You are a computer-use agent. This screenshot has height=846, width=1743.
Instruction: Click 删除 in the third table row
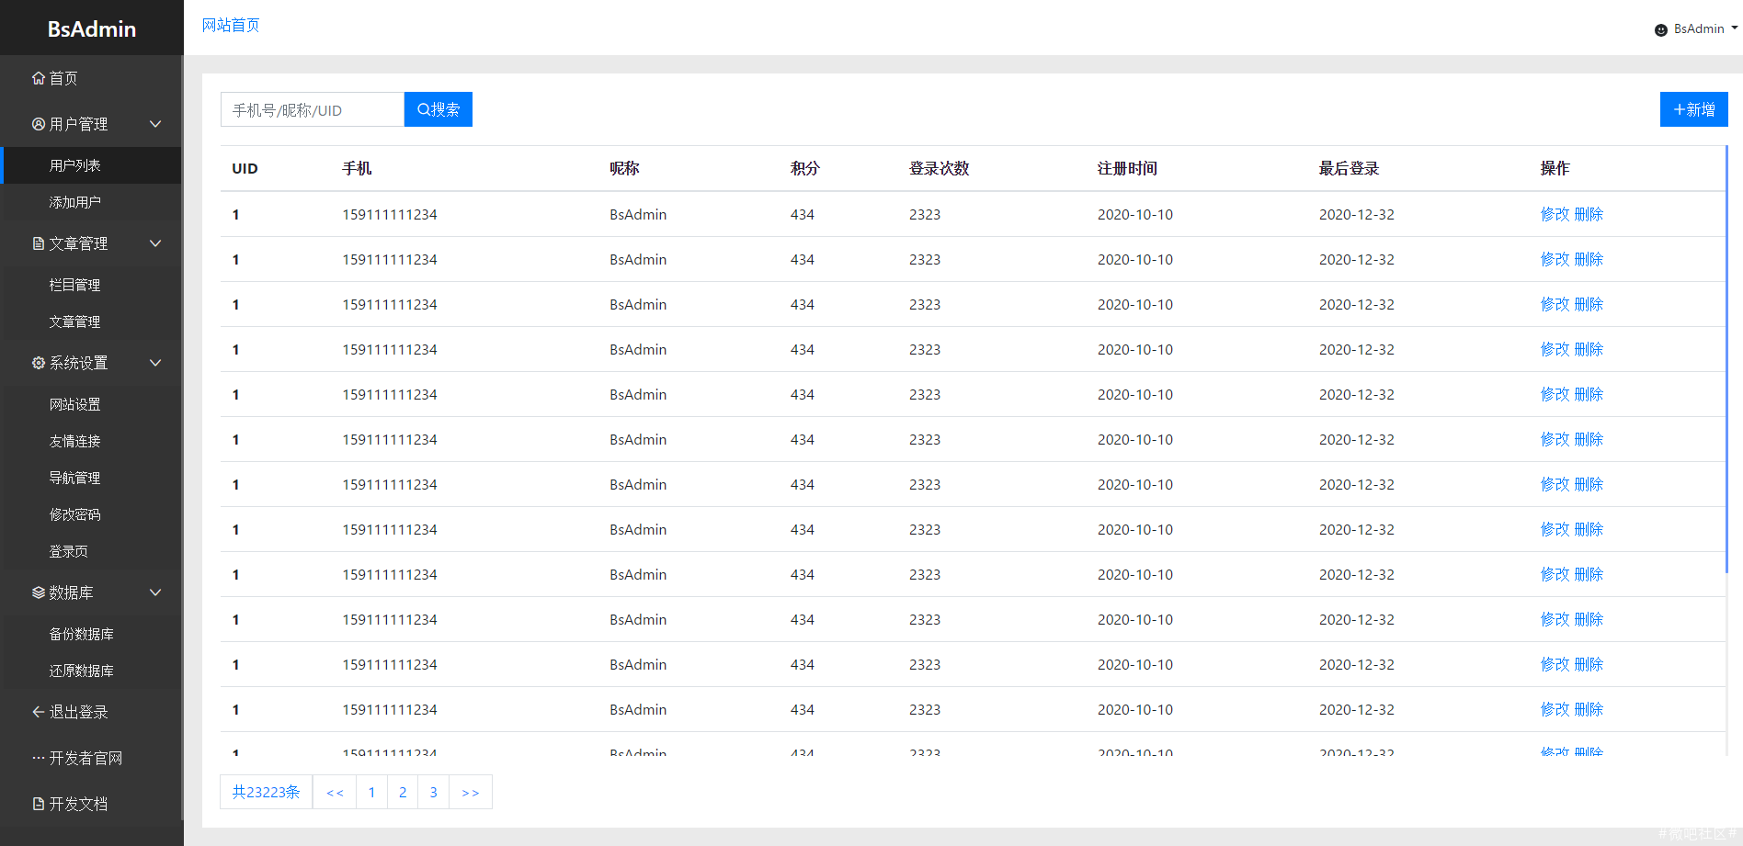[x=1589, y=304]
